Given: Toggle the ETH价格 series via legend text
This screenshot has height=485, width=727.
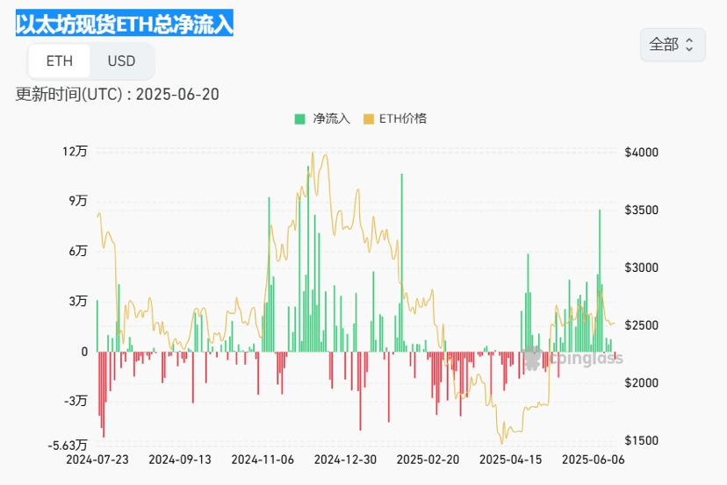Looking at the screenshot, I should point(402,119).
